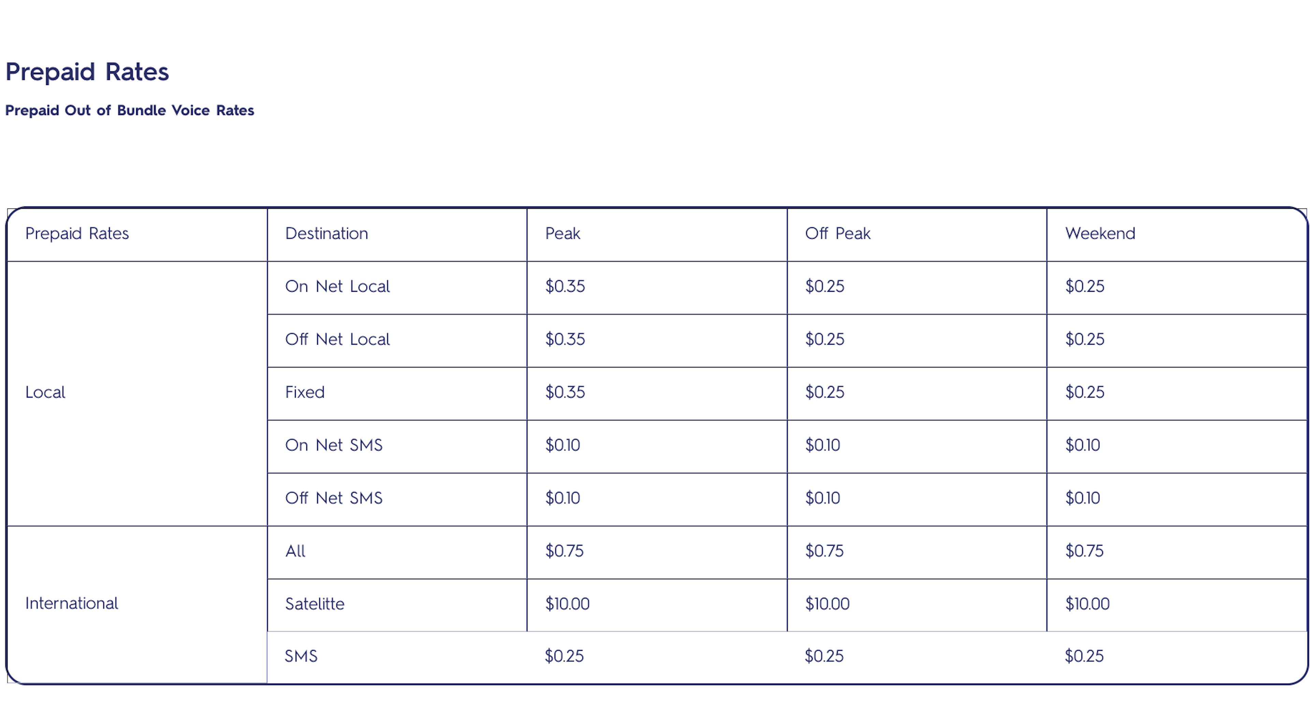Viewport: 1310px width, 704px height.
Task: Select the "Satelitte" destination cell
Action: [315, 604]
